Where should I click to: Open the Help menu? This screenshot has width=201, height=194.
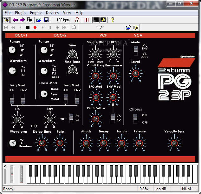point(79,13)
